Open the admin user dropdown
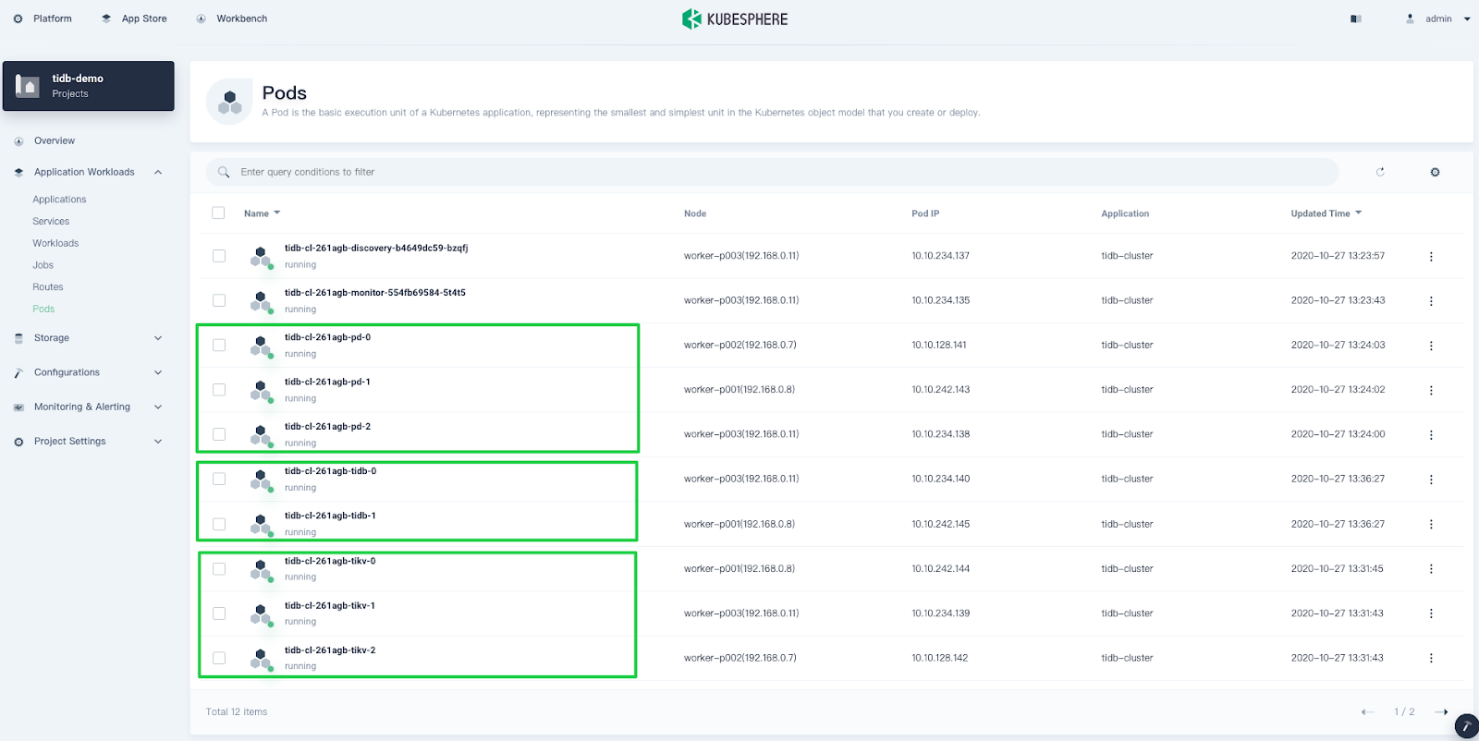 (x=1437, y=18)
